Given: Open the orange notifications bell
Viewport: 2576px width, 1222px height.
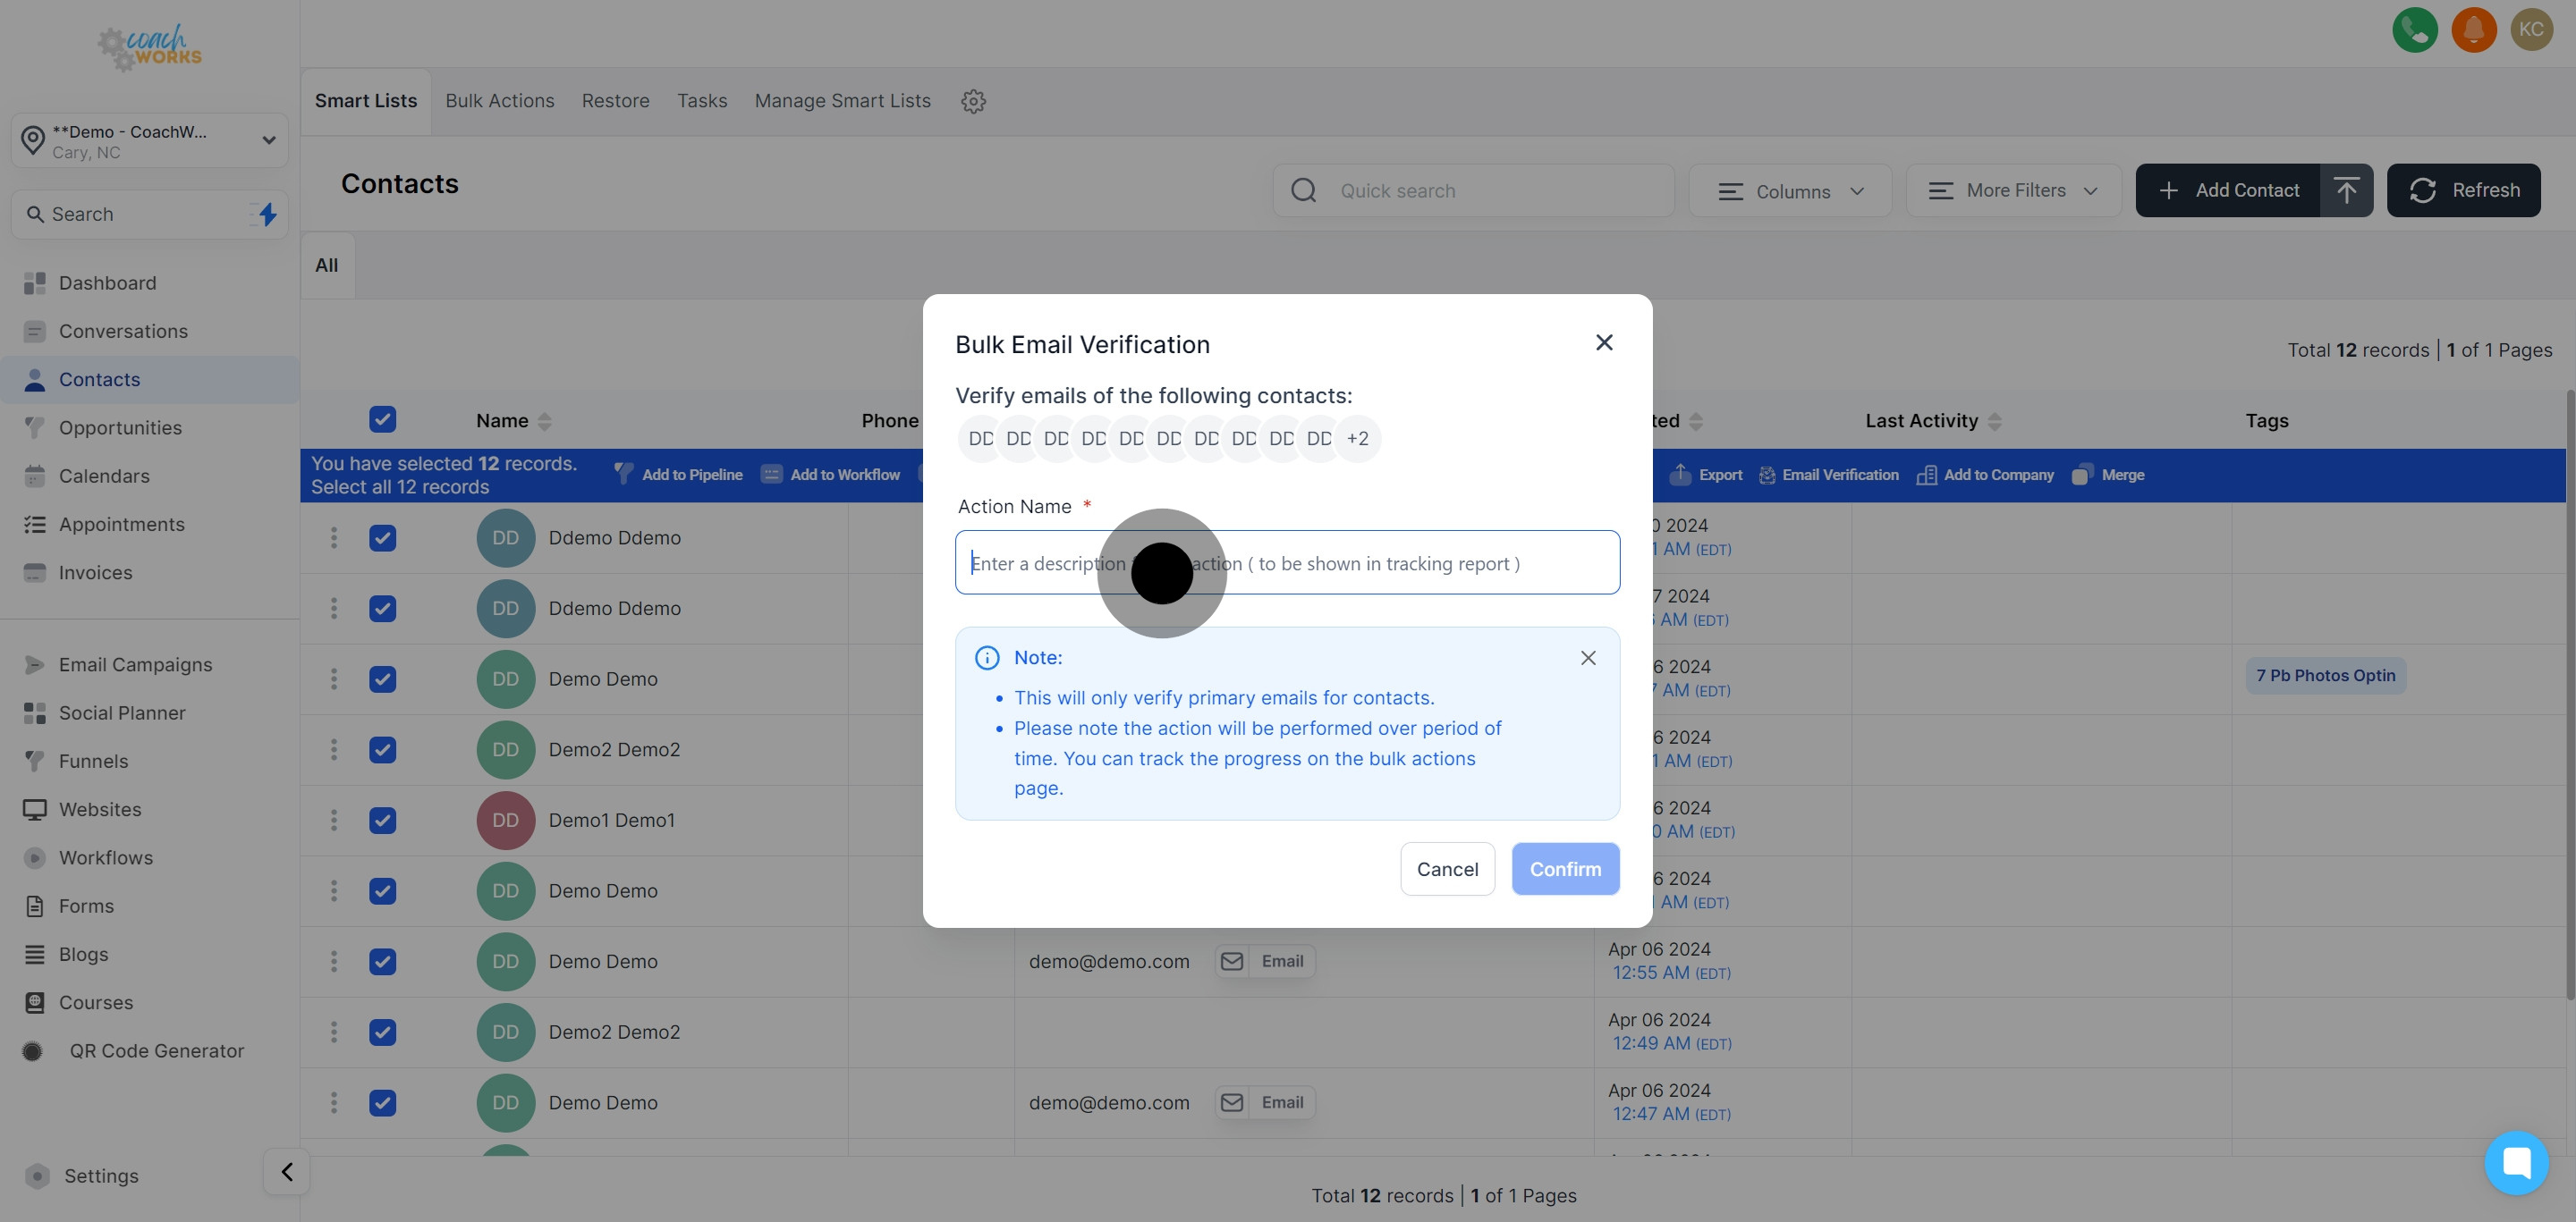Looking at the screenshot, I should click(2473, 29).
